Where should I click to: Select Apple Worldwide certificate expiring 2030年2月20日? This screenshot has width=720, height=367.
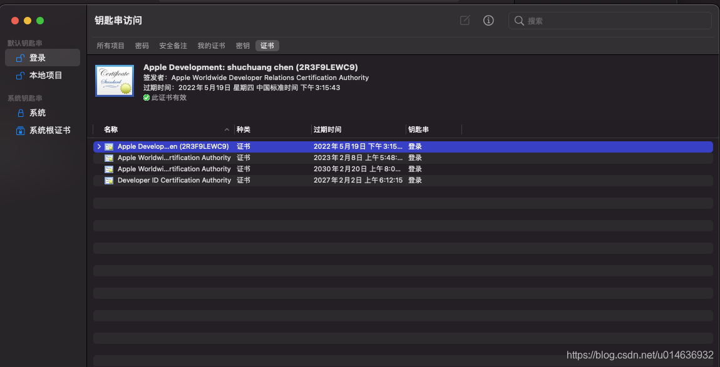click(x=174, y=169)
